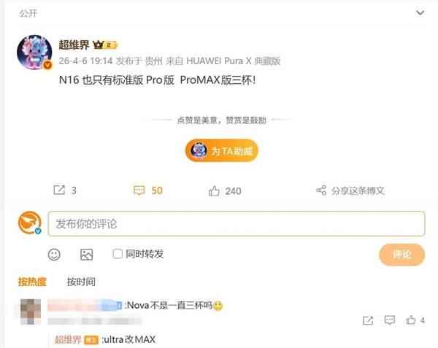Like the Nova comment with thumbs-up
438x348 pixels.
(x=411, y=320)
